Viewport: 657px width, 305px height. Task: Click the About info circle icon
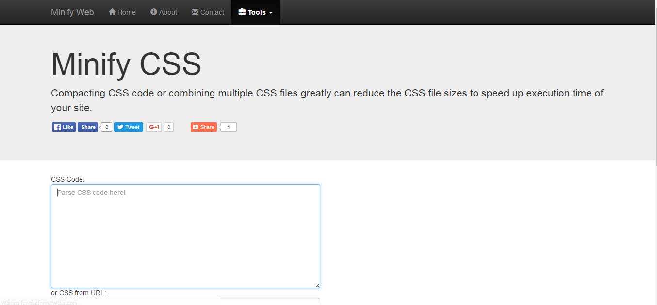(x=154, y=12)
